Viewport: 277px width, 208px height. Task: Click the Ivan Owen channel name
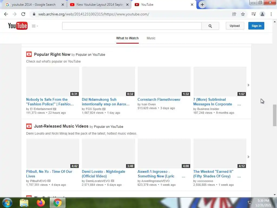[x=149, y=104]
